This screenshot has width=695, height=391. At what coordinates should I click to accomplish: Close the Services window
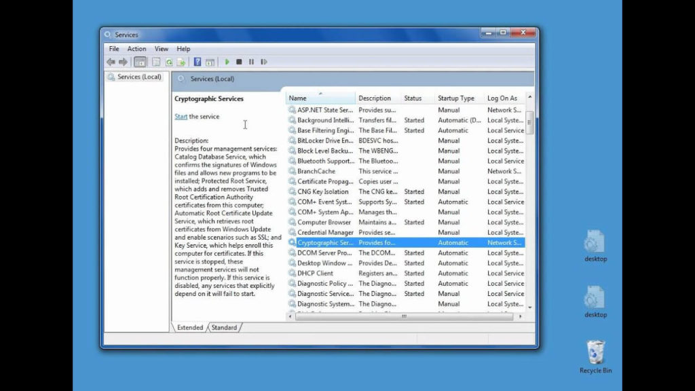pos(523,33)
